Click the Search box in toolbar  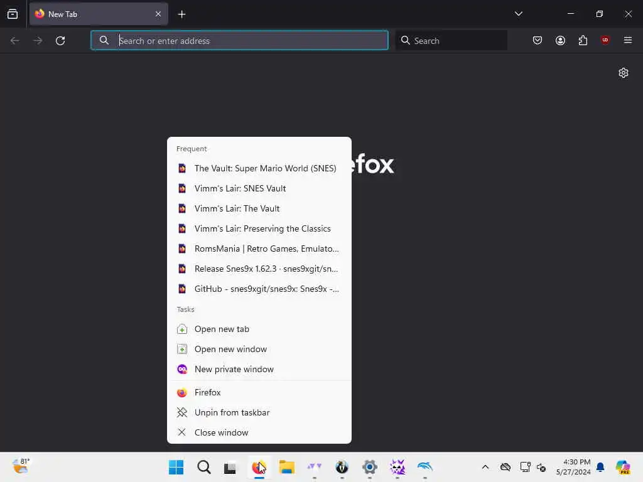tap(451, 40)
